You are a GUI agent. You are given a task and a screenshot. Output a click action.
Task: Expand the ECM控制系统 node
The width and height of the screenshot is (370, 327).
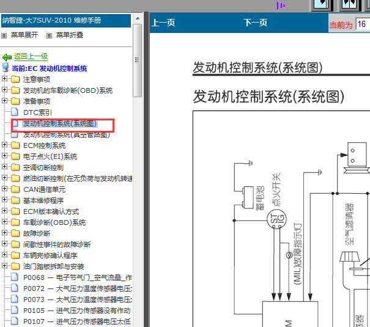click(4, 144)
